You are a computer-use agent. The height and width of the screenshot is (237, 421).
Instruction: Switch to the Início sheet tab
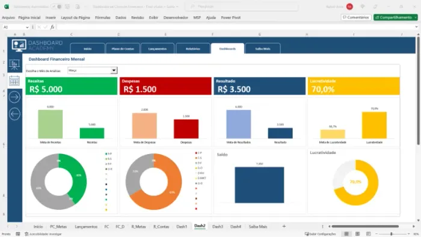pos(38,227)
